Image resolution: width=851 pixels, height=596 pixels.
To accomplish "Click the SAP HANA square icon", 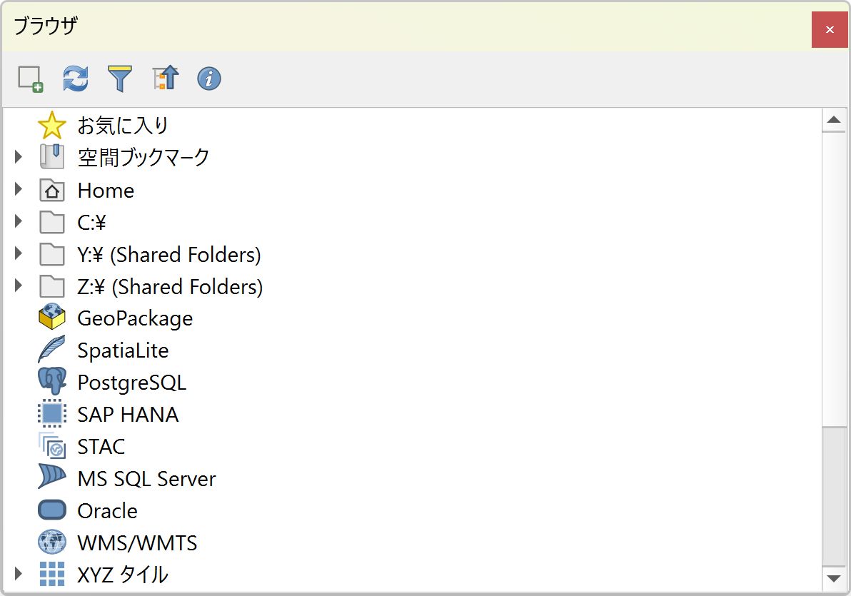I will [52, 413].
